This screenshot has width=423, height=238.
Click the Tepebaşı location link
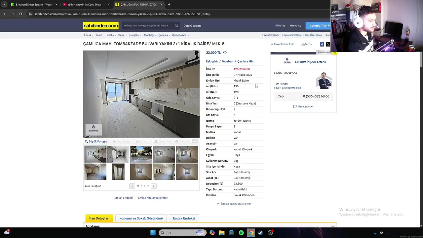227,61
